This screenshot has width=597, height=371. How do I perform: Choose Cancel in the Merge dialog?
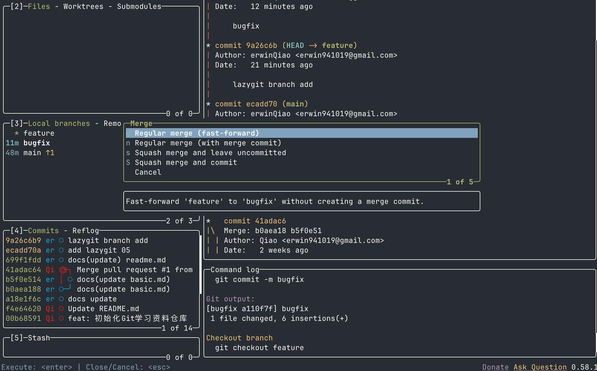(148, 172)
